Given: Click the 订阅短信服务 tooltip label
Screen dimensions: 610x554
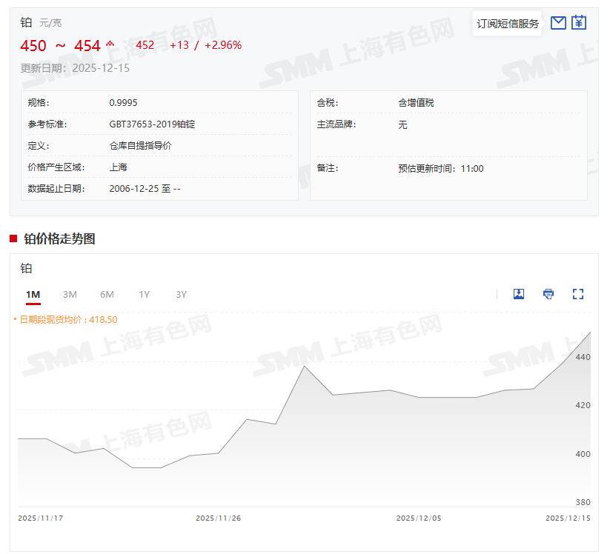Looking at the screenshot, I should click(x=508, y=24).
